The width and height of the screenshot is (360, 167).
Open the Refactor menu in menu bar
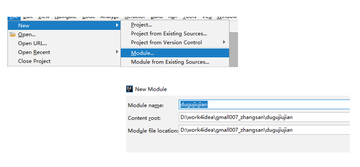coord(135,17)
